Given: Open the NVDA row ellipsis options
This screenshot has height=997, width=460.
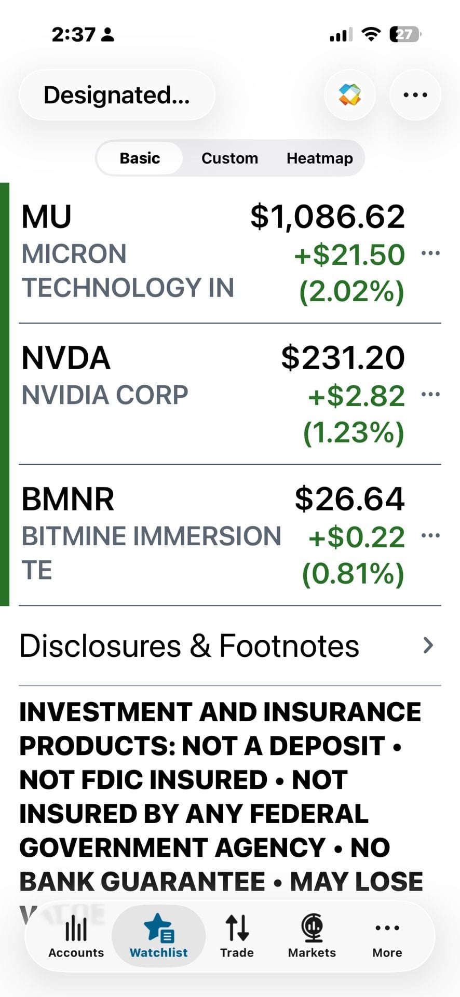Looking at the screenshot, I should point(430,394).
